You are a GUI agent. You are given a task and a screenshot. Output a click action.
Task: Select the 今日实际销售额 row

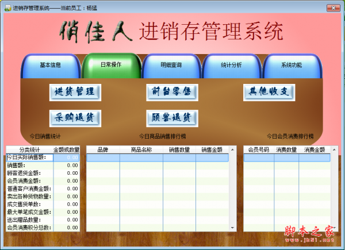pyautogui.click(x=43, y=157)
